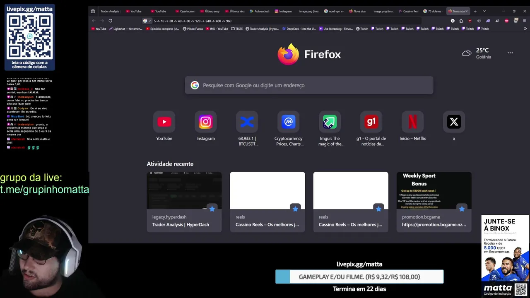Viewport: 530px width, 298px height.
Task: Click the bookmark star on bcgame promotion card
Action: (462, 209)
